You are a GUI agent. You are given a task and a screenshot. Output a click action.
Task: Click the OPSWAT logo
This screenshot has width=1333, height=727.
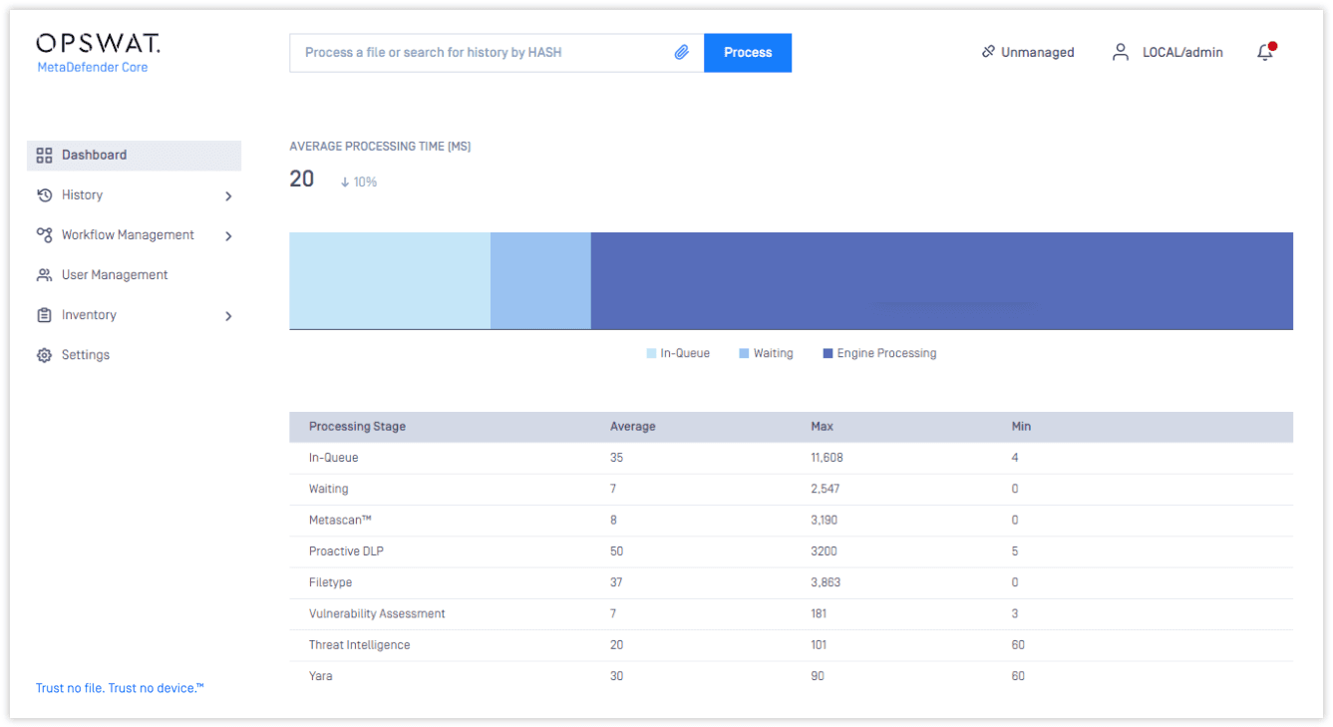[x=98, y=43]
